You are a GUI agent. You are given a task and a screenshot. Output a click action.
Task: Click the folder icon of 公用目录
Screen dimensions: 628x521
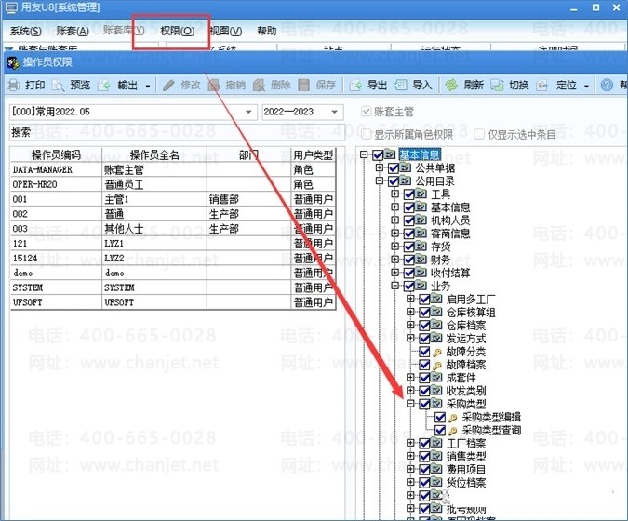pyautogui.click(x=406, y=180)
